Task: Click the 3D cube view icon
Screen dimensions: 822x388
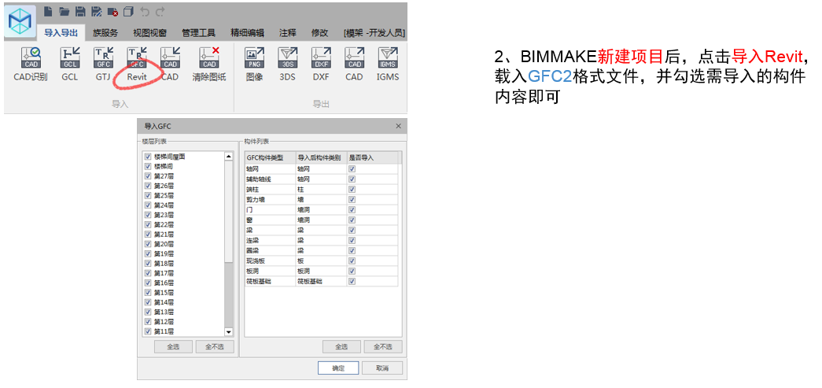Action: tap(129, 11)
